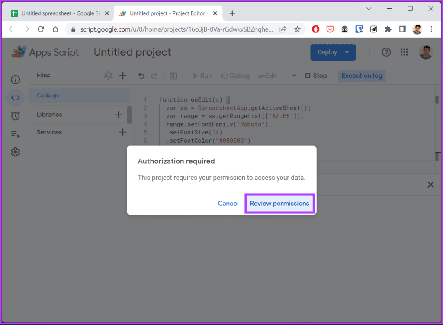Cancel the Authorization required dialog

click(228, 204)
